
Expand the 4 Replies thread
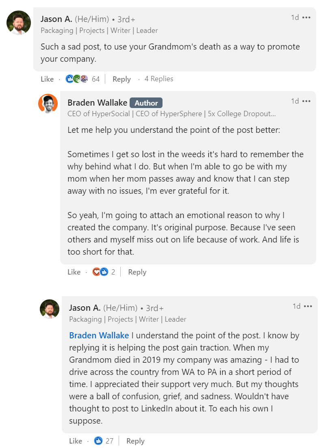[159, 79]
